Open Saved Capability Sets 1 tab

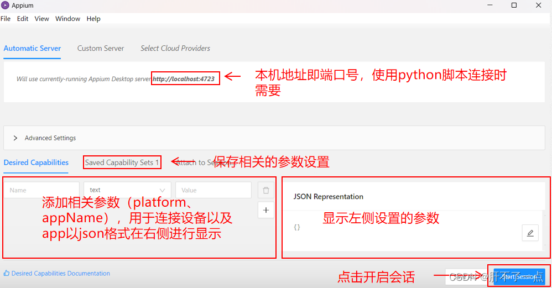click(x=122, y=163)
